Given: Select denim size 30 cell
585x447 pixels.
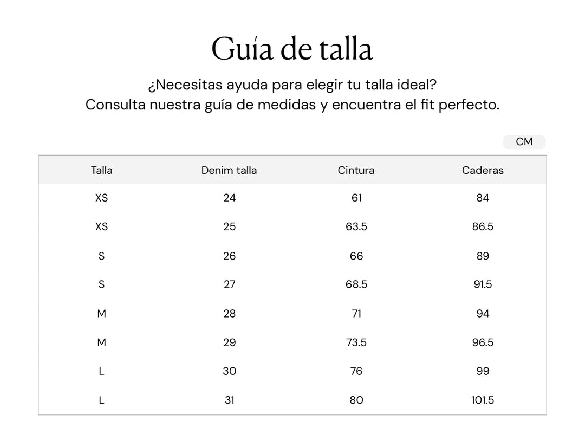Looking at the screenshot, I should pos(230,371).
